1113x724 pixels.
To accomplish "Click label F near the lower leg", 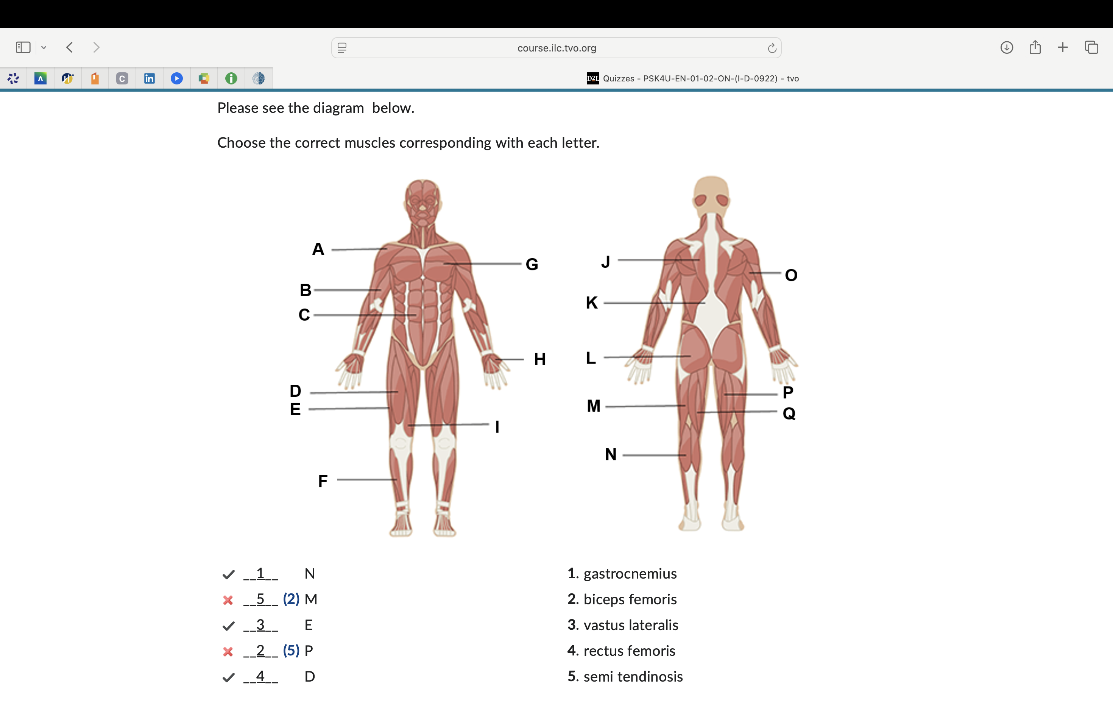I will pos(323,481).
